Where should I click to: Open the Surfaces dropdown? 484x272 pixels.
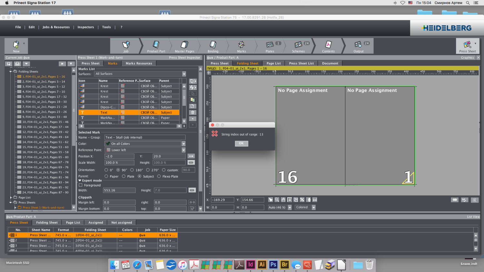184,74
